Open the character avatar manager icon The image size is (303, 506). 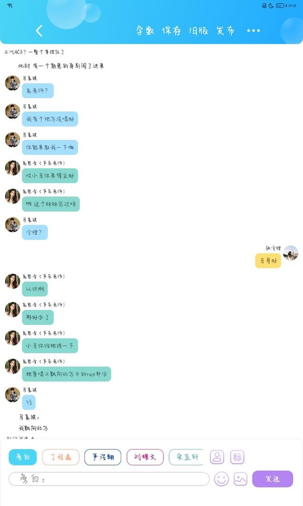click(x=217, y=457)
